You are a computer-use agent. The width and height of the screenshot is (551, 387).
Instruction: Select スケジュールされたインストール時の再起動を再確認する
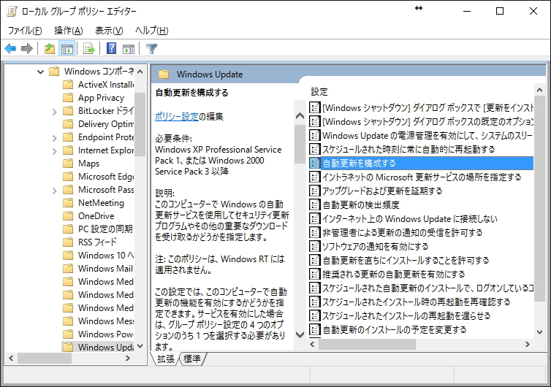pos(417,302)
